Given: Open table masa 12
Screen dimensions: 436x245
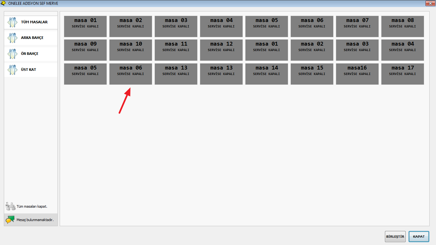Looking at the screenshot, I should pos(221,50).
